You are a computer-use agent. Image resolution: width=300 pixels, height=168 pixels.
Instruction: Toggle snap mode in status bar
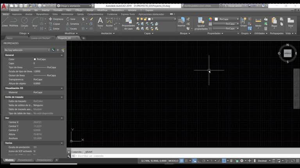coord(186,161)
